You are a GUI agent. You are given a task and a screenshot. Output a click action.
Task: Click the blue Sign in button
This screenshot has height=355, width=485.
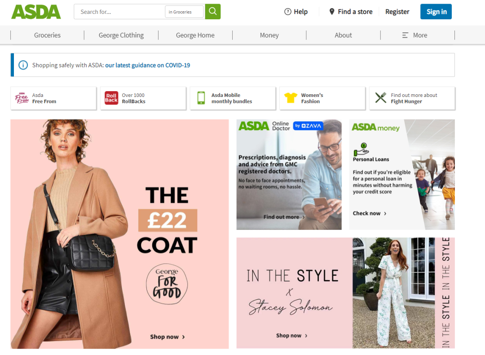(x=436, y=12)
